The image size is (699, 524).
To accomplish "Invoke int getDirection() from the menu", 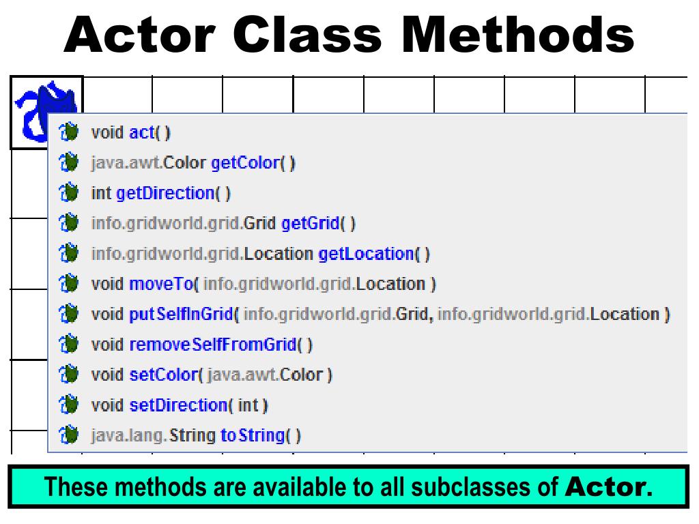I will click(368, 193).
